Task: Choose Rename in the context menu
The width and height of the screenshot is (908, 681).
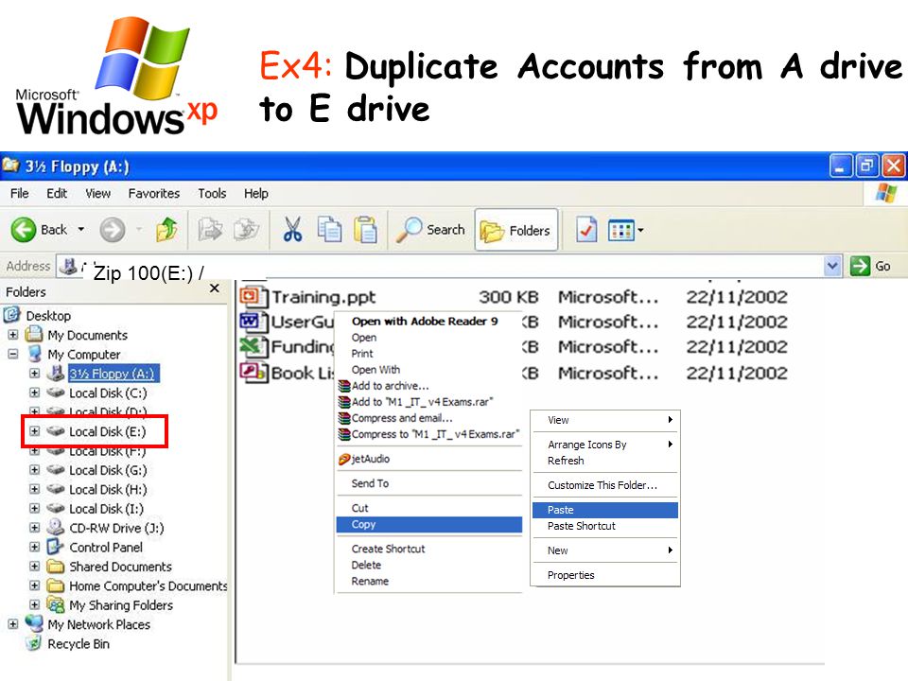Action: point(370,582)
